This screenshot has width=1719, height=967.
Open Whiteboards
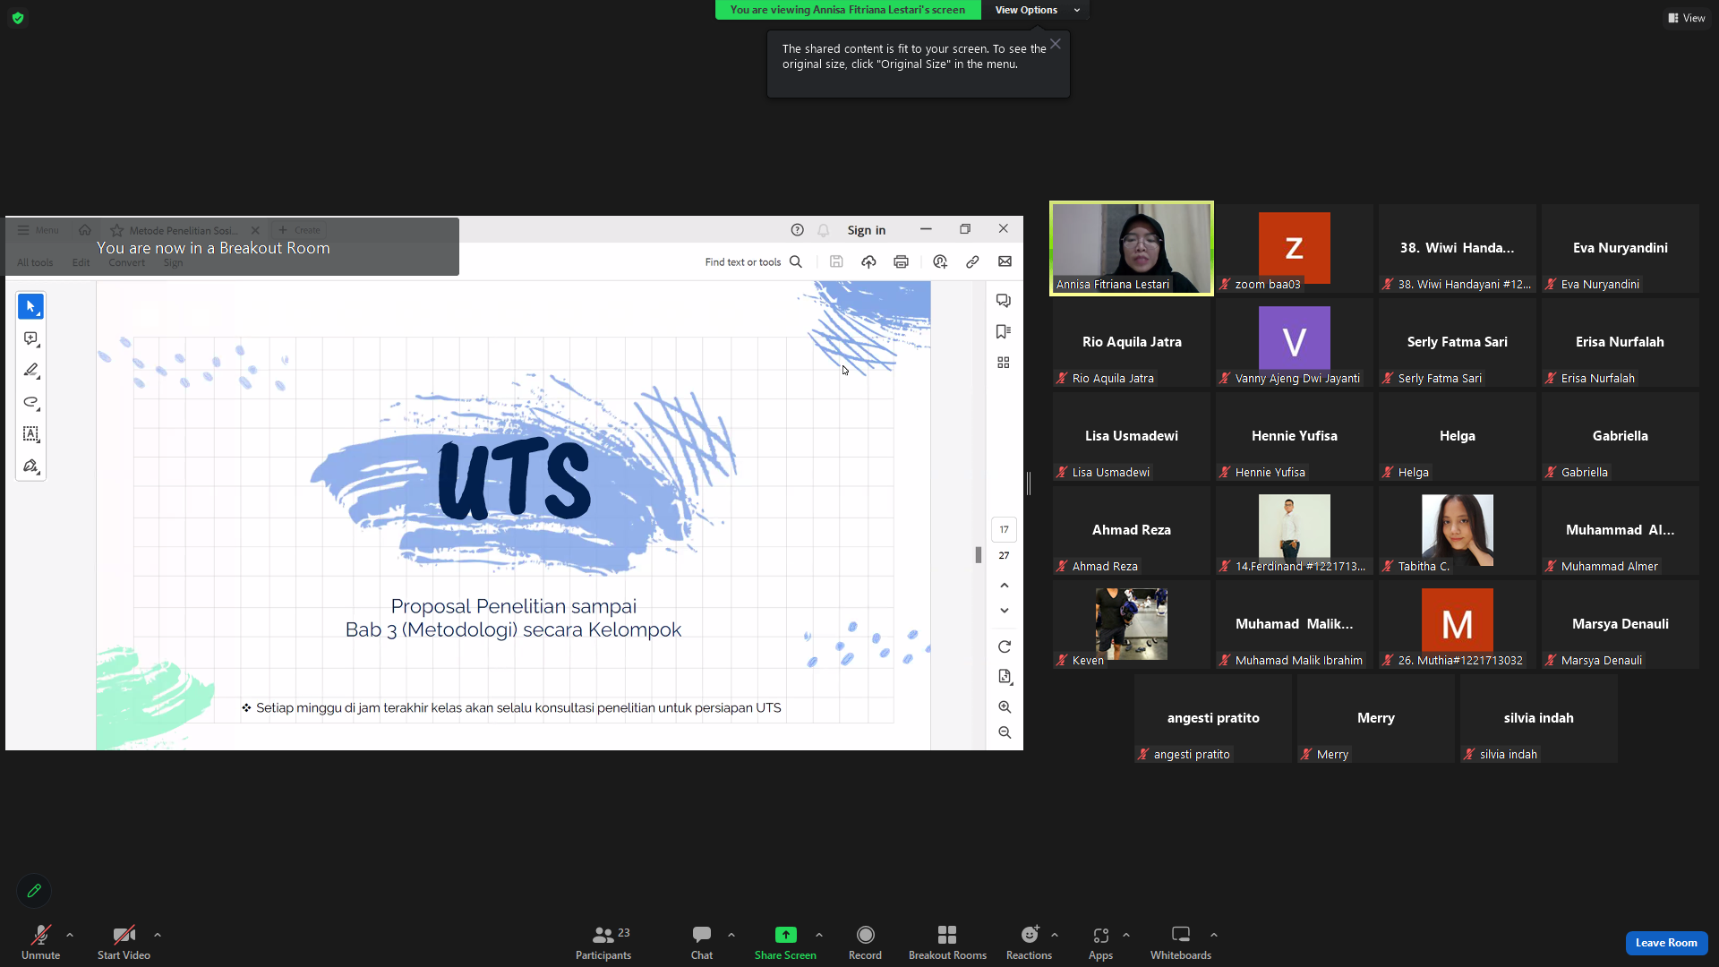point(1181,942)
